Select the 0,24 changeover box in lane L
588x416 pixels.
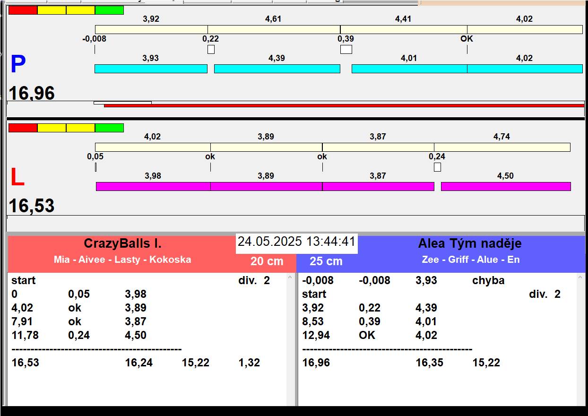[437, 167]
